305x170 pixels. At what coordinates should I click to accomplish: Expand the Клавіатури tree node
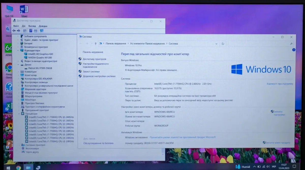[x=18, y=72]
